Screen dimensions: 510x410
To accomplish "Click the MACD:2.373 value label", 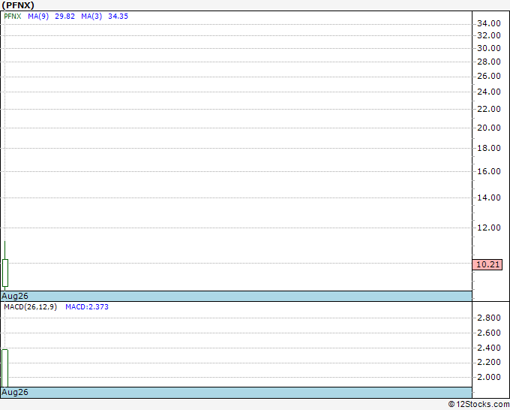I will click(x=87, y=307).
